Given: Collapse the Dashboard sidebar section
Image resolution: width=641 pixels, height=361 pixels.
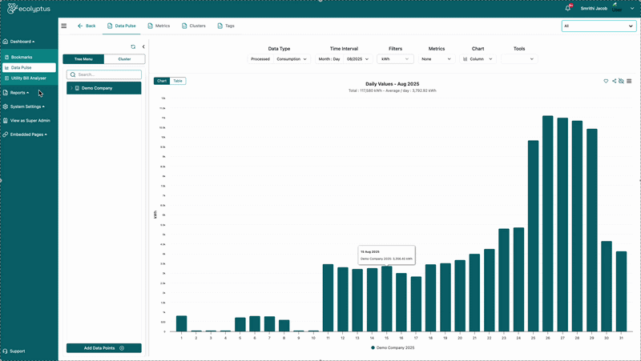Looking at the screenshot, I should pyautogui.click(x=18, y=42).
